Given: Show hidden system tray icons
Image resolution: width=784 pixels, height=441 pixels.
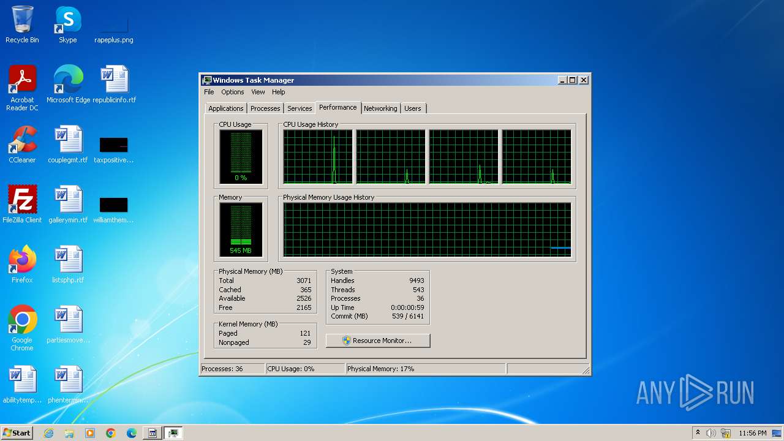Looking at the screenshot, I should coord(698,433).
